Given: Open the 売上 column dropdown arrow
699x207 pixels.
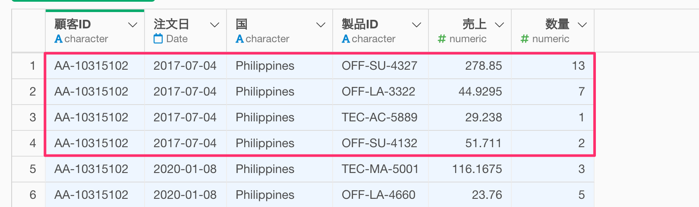Looking at the screenshot, I should [x=499, y=25].
